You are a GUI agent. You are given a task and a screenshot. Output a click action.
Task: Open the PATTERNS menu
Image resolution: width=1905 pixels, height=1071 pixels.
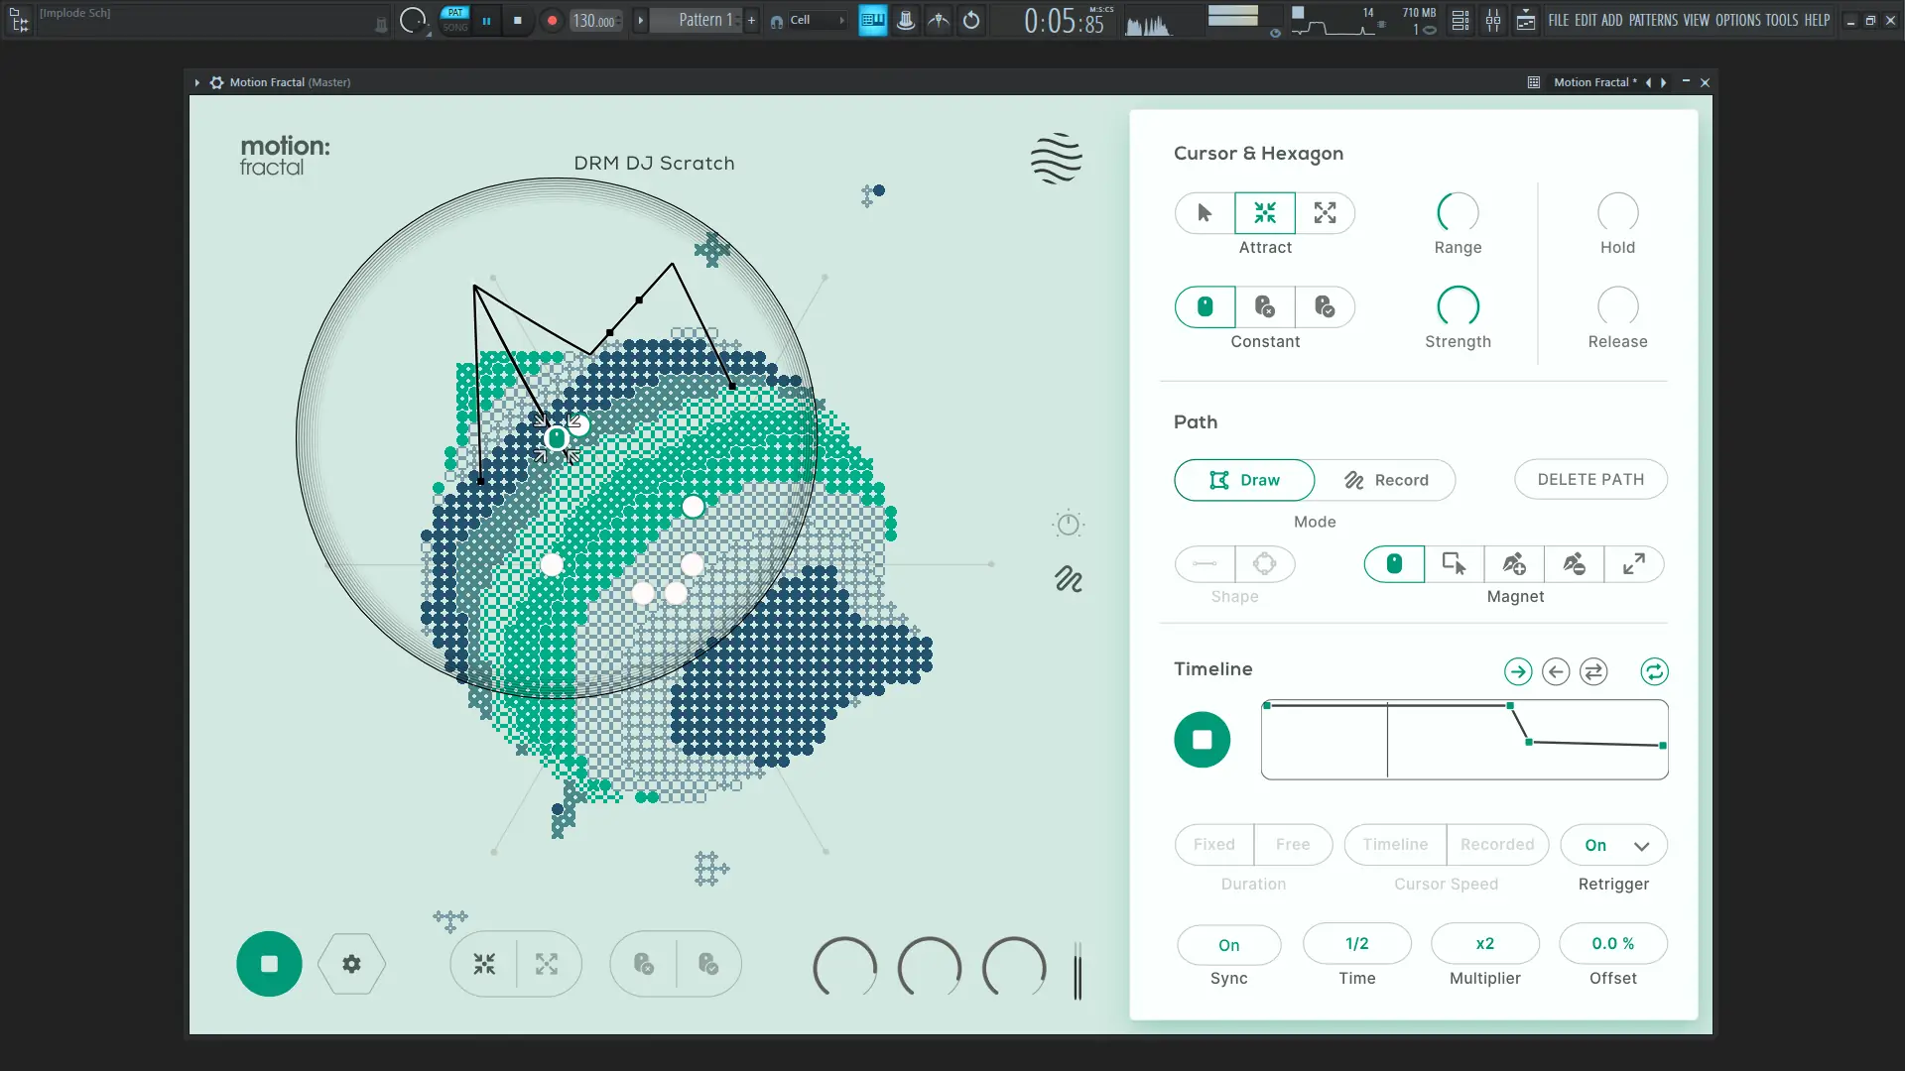tap(1653, 20)
